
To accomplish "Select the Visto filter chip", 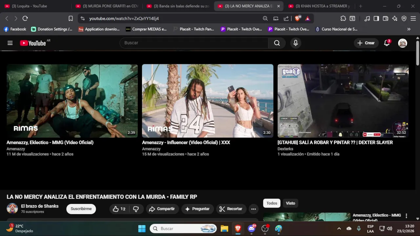I will (x=290, y=203).
